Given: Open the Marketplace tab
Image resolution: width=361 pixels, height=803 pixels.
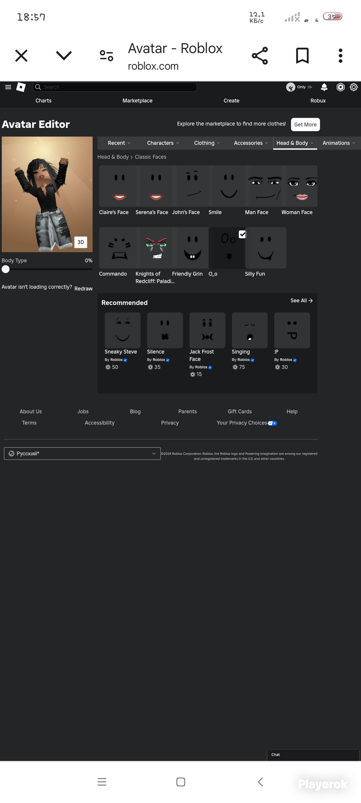Looking at the screenshot, I should pos(137,101).
